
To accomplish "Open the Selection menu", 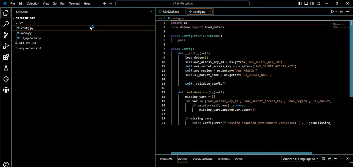I will (x=33, y=3).
